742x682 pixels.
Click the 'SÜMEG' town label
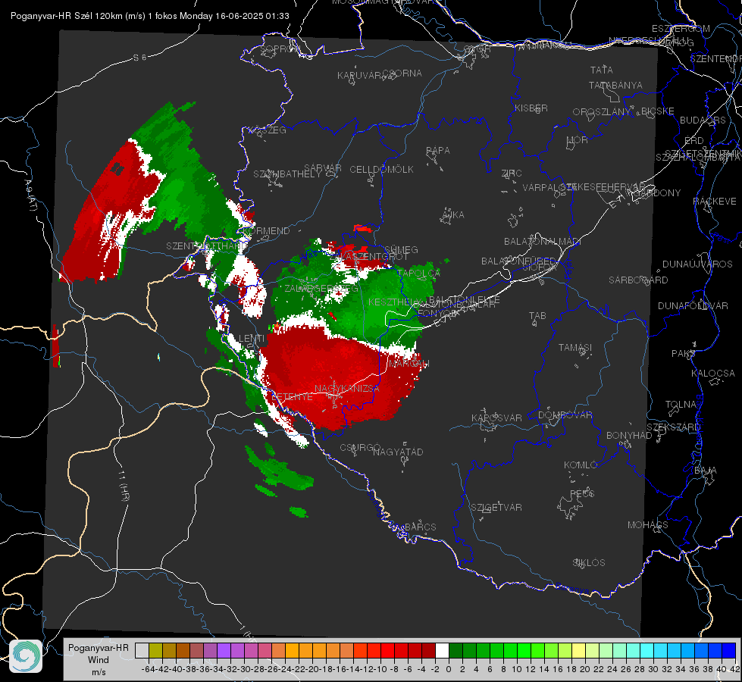[x=401, y=249]
